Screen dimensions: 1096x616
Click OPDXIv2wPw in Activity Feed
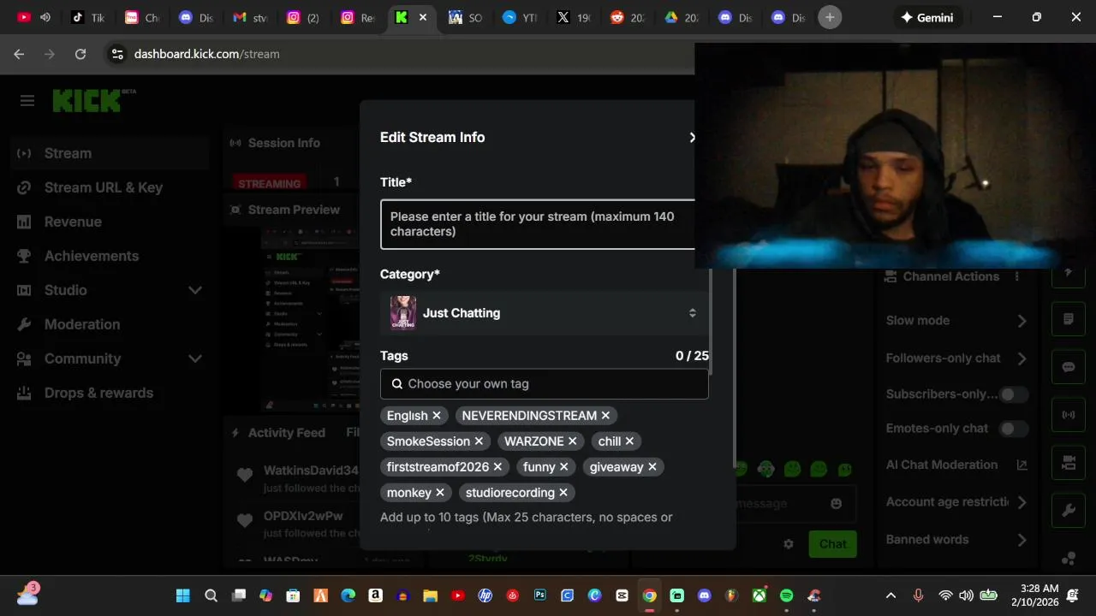[303, 516]
